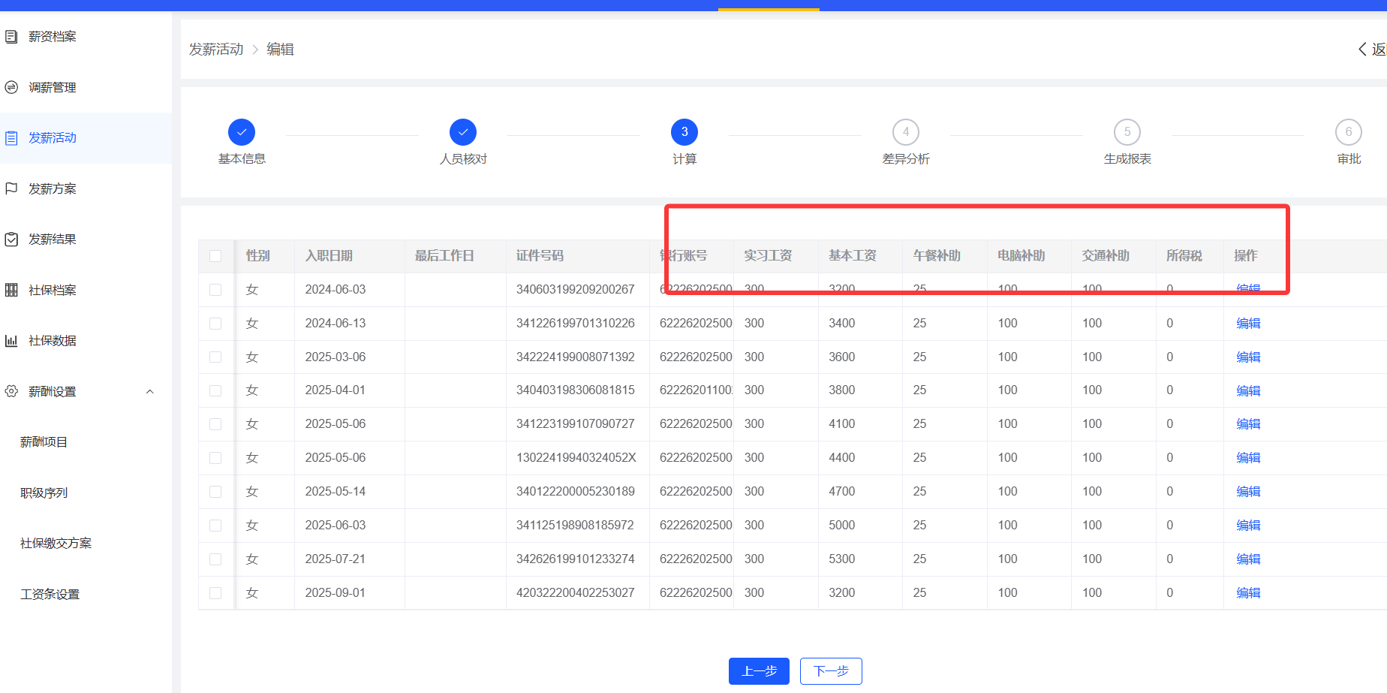The height and width of the screenshot is (693, 1387).
Task: Click the 下一步 button
Action: (x=831, y=671)
